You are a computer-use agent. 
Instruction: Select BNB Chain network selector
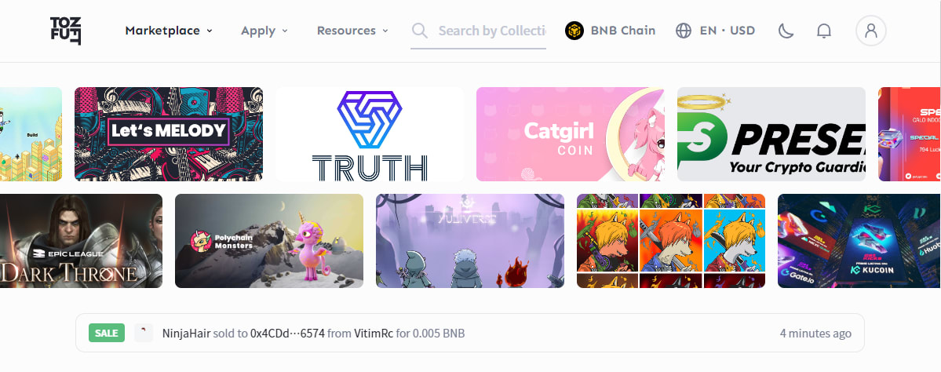coord(611,31)
